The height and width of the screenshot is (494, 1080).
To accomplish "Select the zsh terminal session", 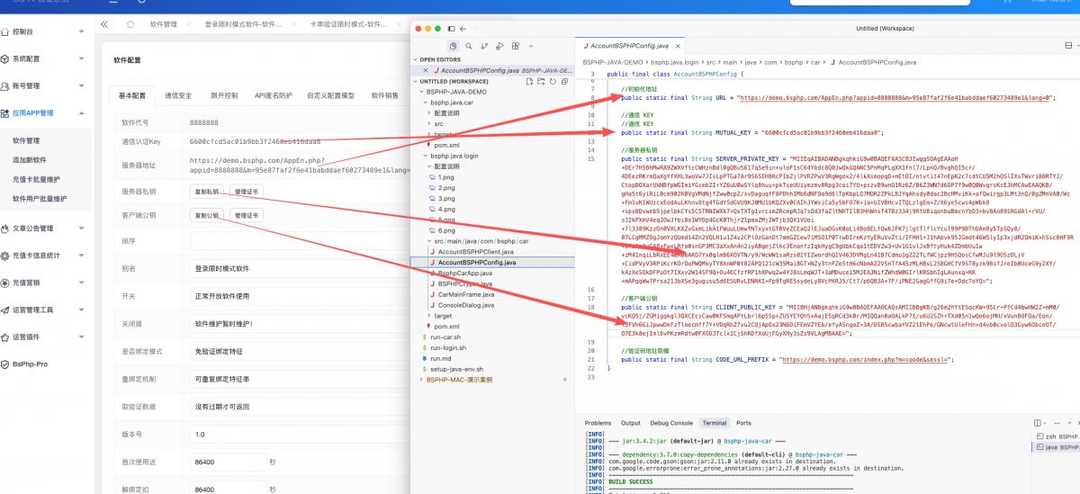I will pyautogui.click(x=1056, y=436).
